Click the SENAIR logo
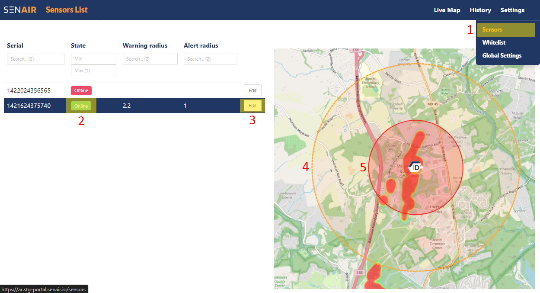The image size is (540, 293). coord(20,10)
